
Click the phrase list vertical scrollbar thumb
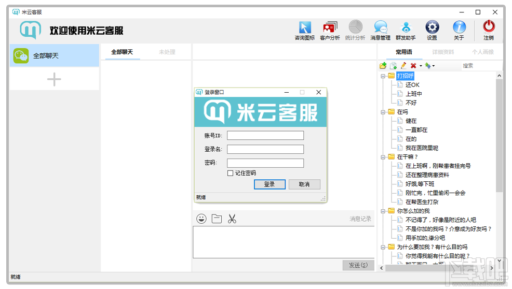click(499, 136)
